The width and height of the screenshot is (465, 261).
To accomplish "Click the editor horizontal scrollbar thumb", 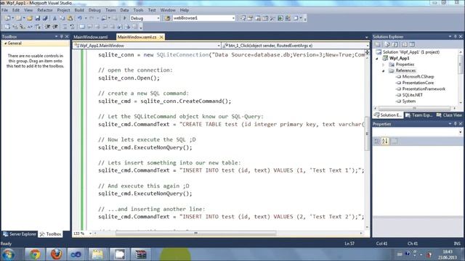I will point(195,233).
